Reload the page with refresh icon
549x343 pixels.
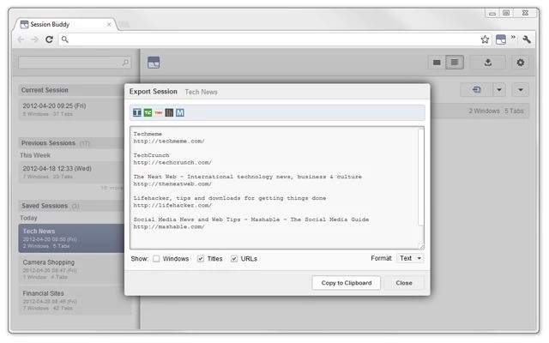pos(50,39)
